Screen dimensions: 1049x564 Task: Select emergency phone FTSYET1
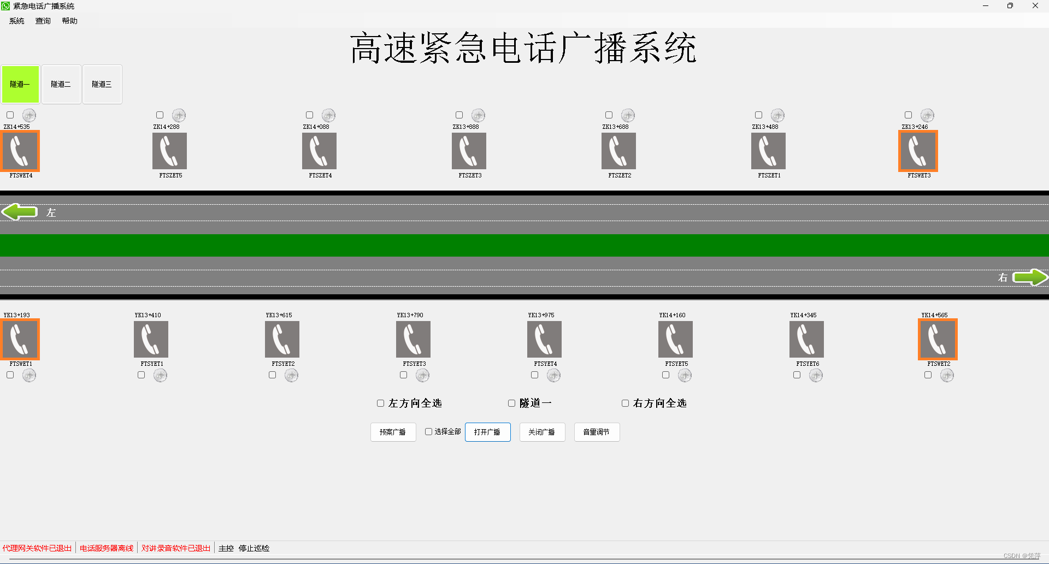(151, 340)
